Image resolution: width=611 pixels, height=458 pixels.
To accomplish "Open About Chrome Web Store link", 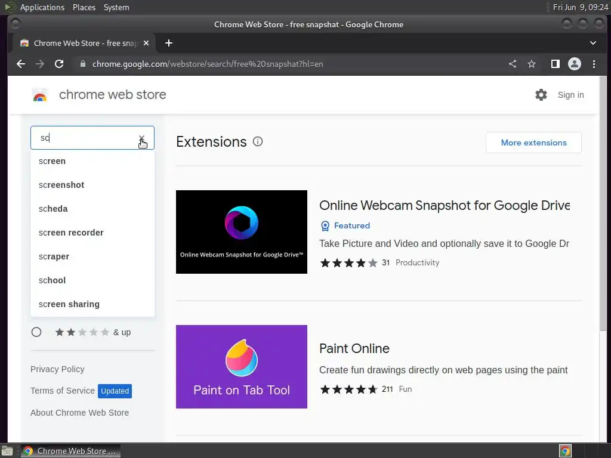I will pyautogui.click(x=79, y=413).
